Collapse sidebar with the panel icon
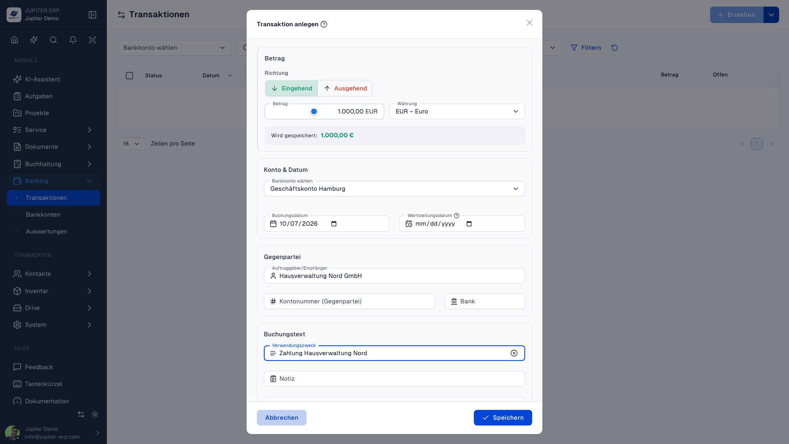 (92, 15)
